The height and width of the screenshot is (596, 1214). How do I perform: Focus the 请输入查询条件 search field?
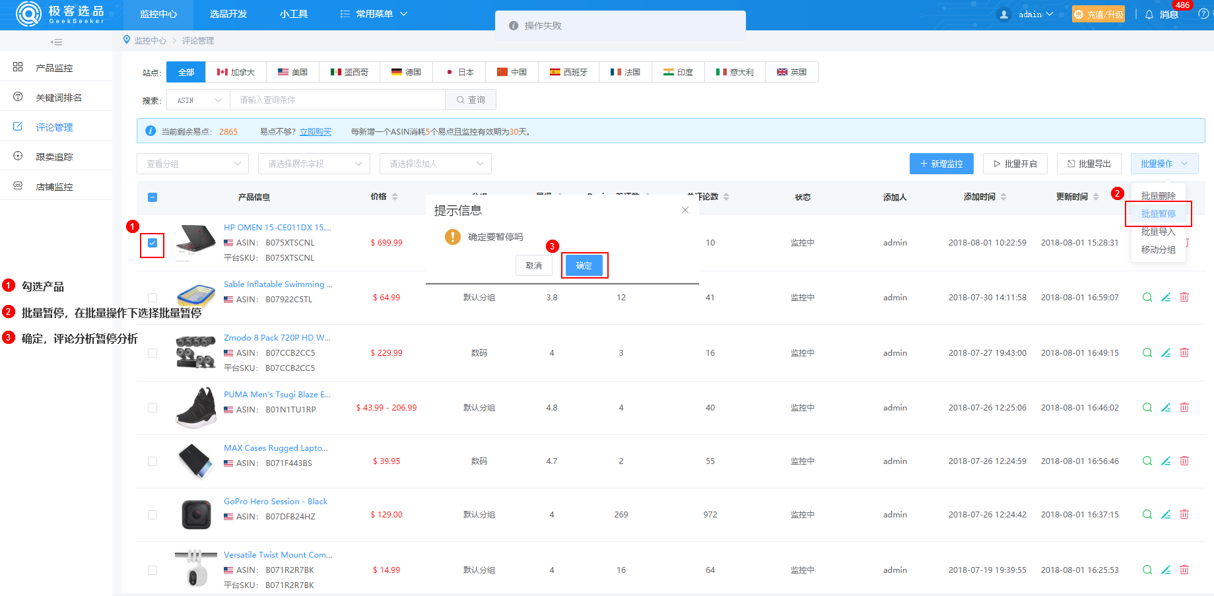[x=337, y=100]
